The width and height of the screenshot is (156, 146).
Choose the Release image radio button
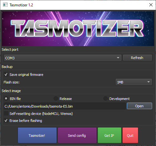click(56, 98)
